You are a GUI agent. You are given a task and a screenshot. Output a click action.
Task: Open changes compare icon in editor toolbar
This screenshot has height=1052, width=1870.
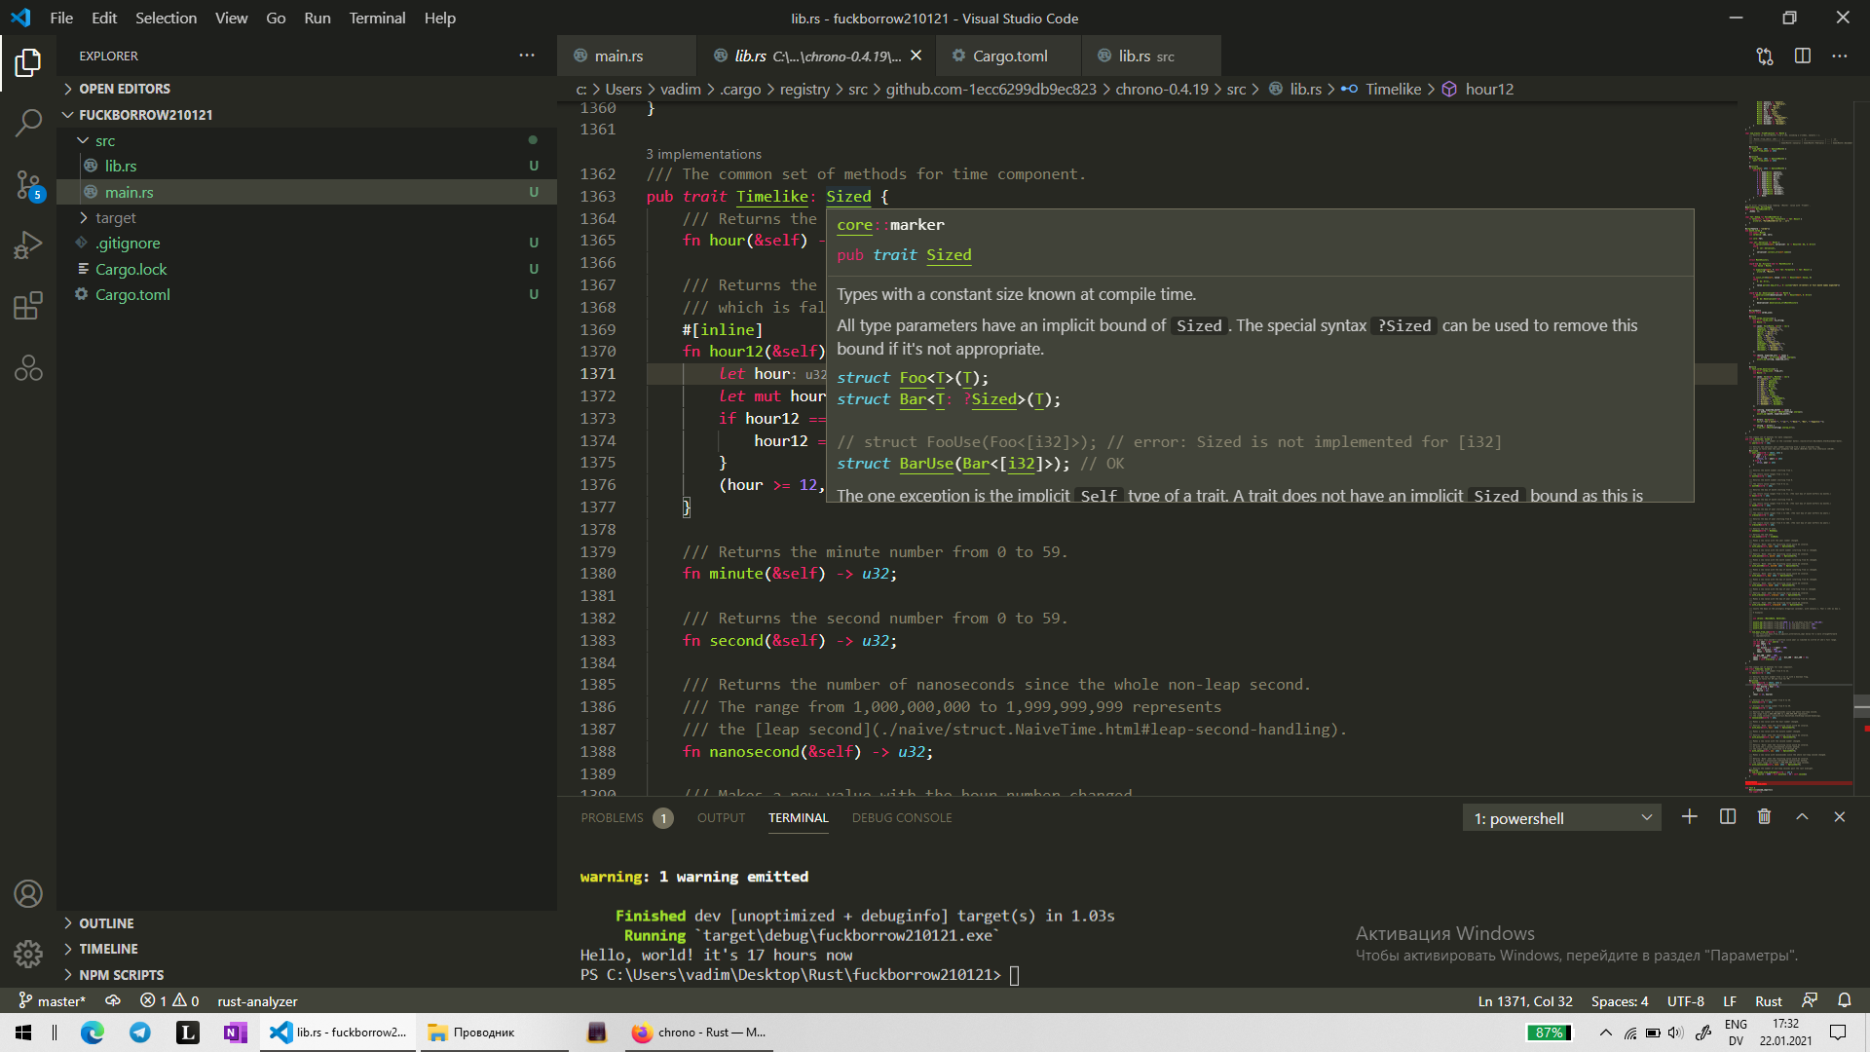(x=1765, y=56)
